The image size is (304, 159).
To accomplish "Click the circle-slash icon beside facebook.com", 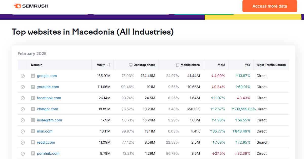I will coord(23,98).
